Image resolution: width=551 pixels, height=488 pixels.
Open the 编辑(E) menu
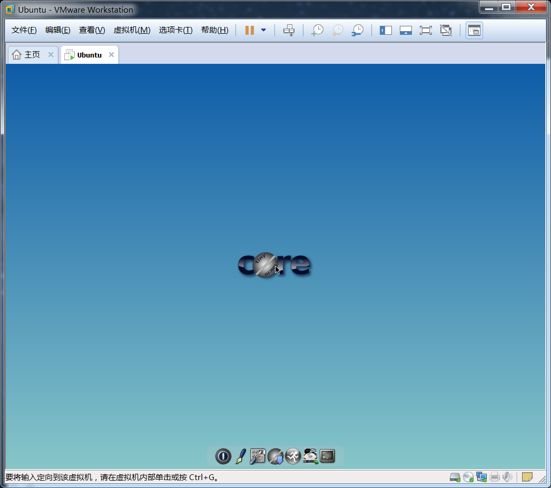point(57,30)
